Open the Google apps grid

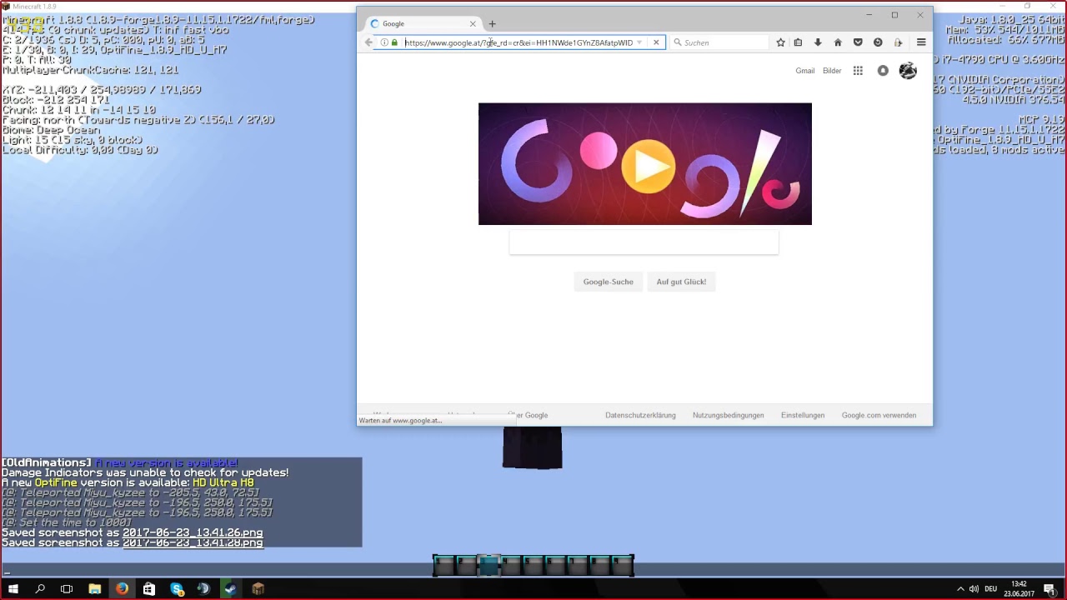pyautogui.click(x=858, y=71)
